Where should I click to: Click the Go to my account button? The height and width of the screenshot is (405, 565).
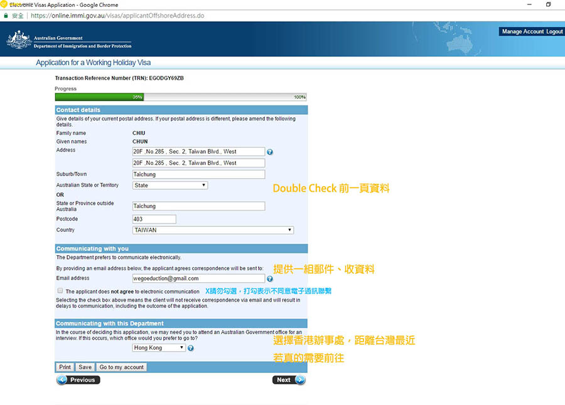tap(122, 367)
